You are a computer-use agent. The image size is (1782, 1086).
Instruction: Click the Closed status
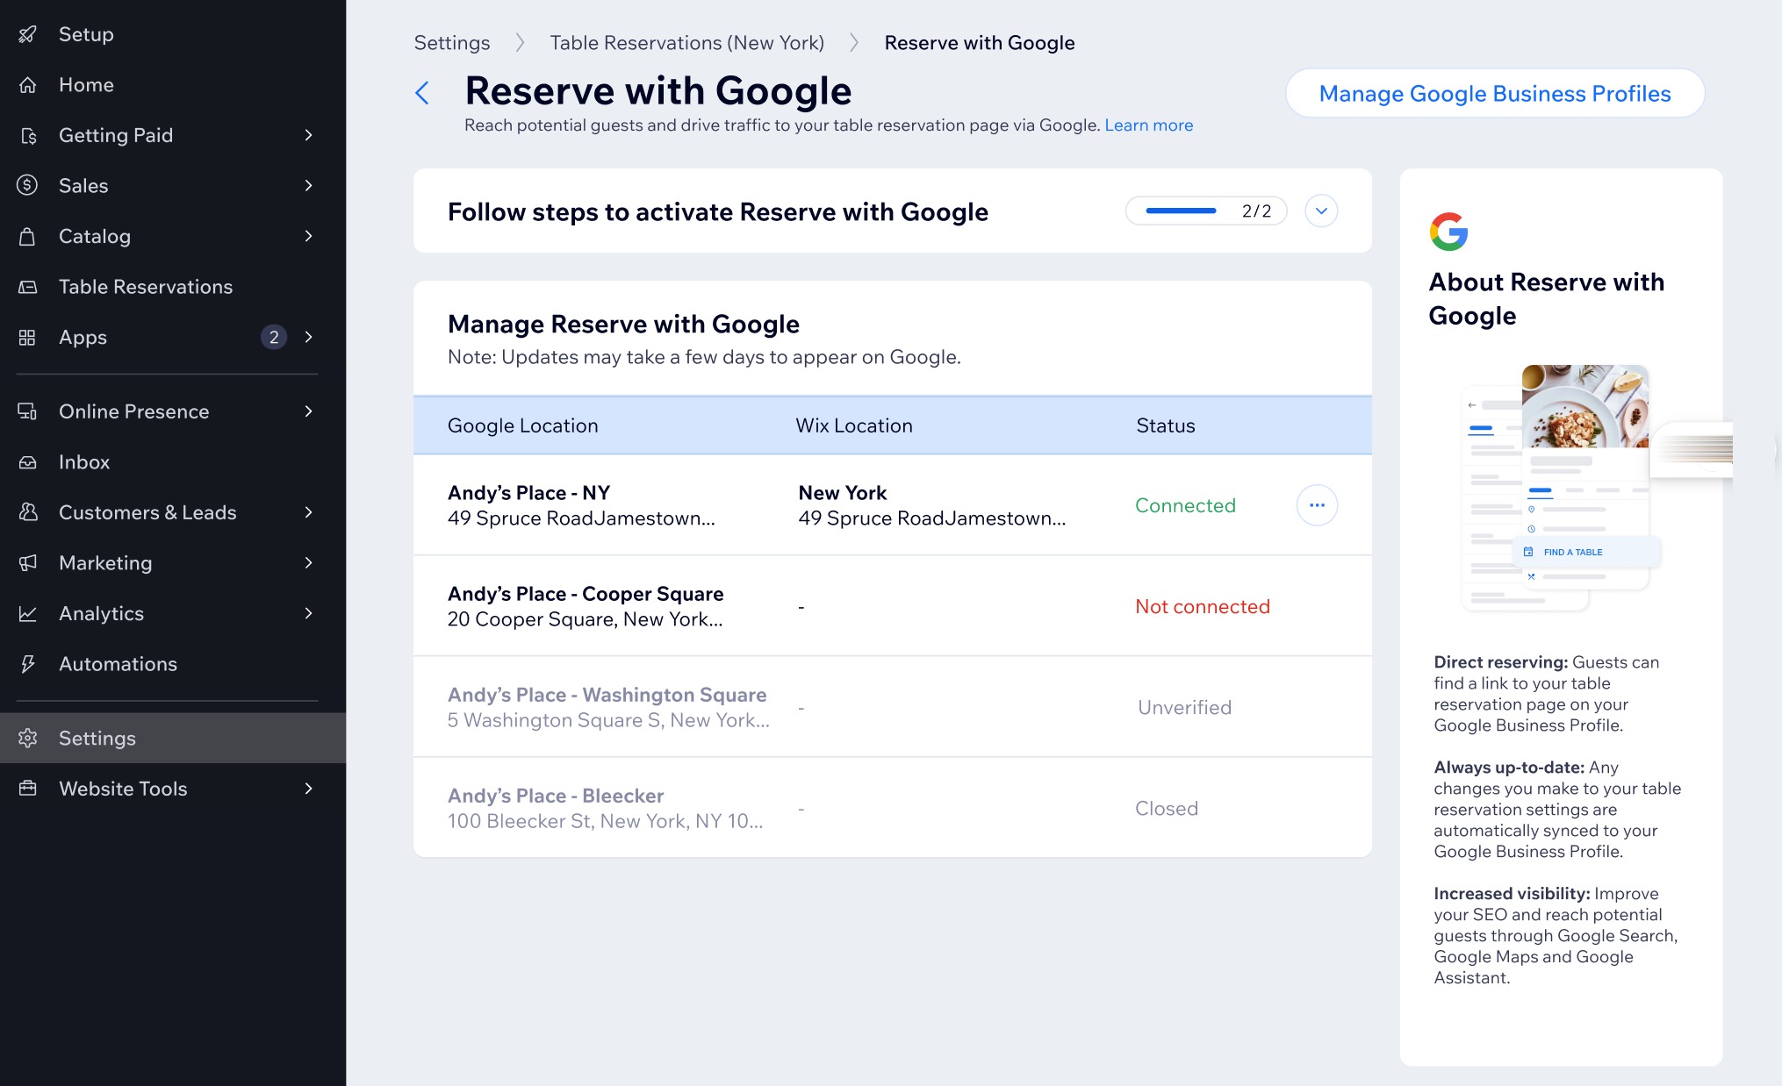click(1166, 808)
